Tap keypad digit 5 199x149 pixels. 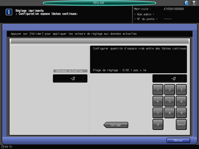pos(170,101)
